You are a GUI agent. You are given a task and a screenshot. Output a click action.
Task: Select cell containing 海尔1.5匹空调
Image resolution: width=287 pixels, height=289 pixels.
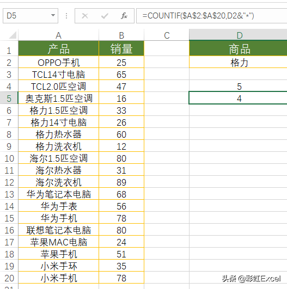point(58,158)
